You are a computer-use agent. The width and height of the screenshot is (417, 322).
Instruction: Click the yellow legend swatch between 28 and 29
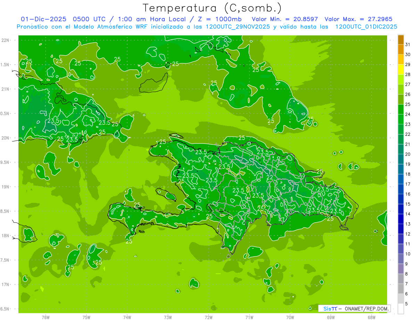tap(401, 69)
